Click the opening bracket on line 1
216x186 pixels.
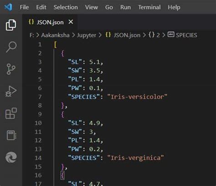(x=56, y=45)
